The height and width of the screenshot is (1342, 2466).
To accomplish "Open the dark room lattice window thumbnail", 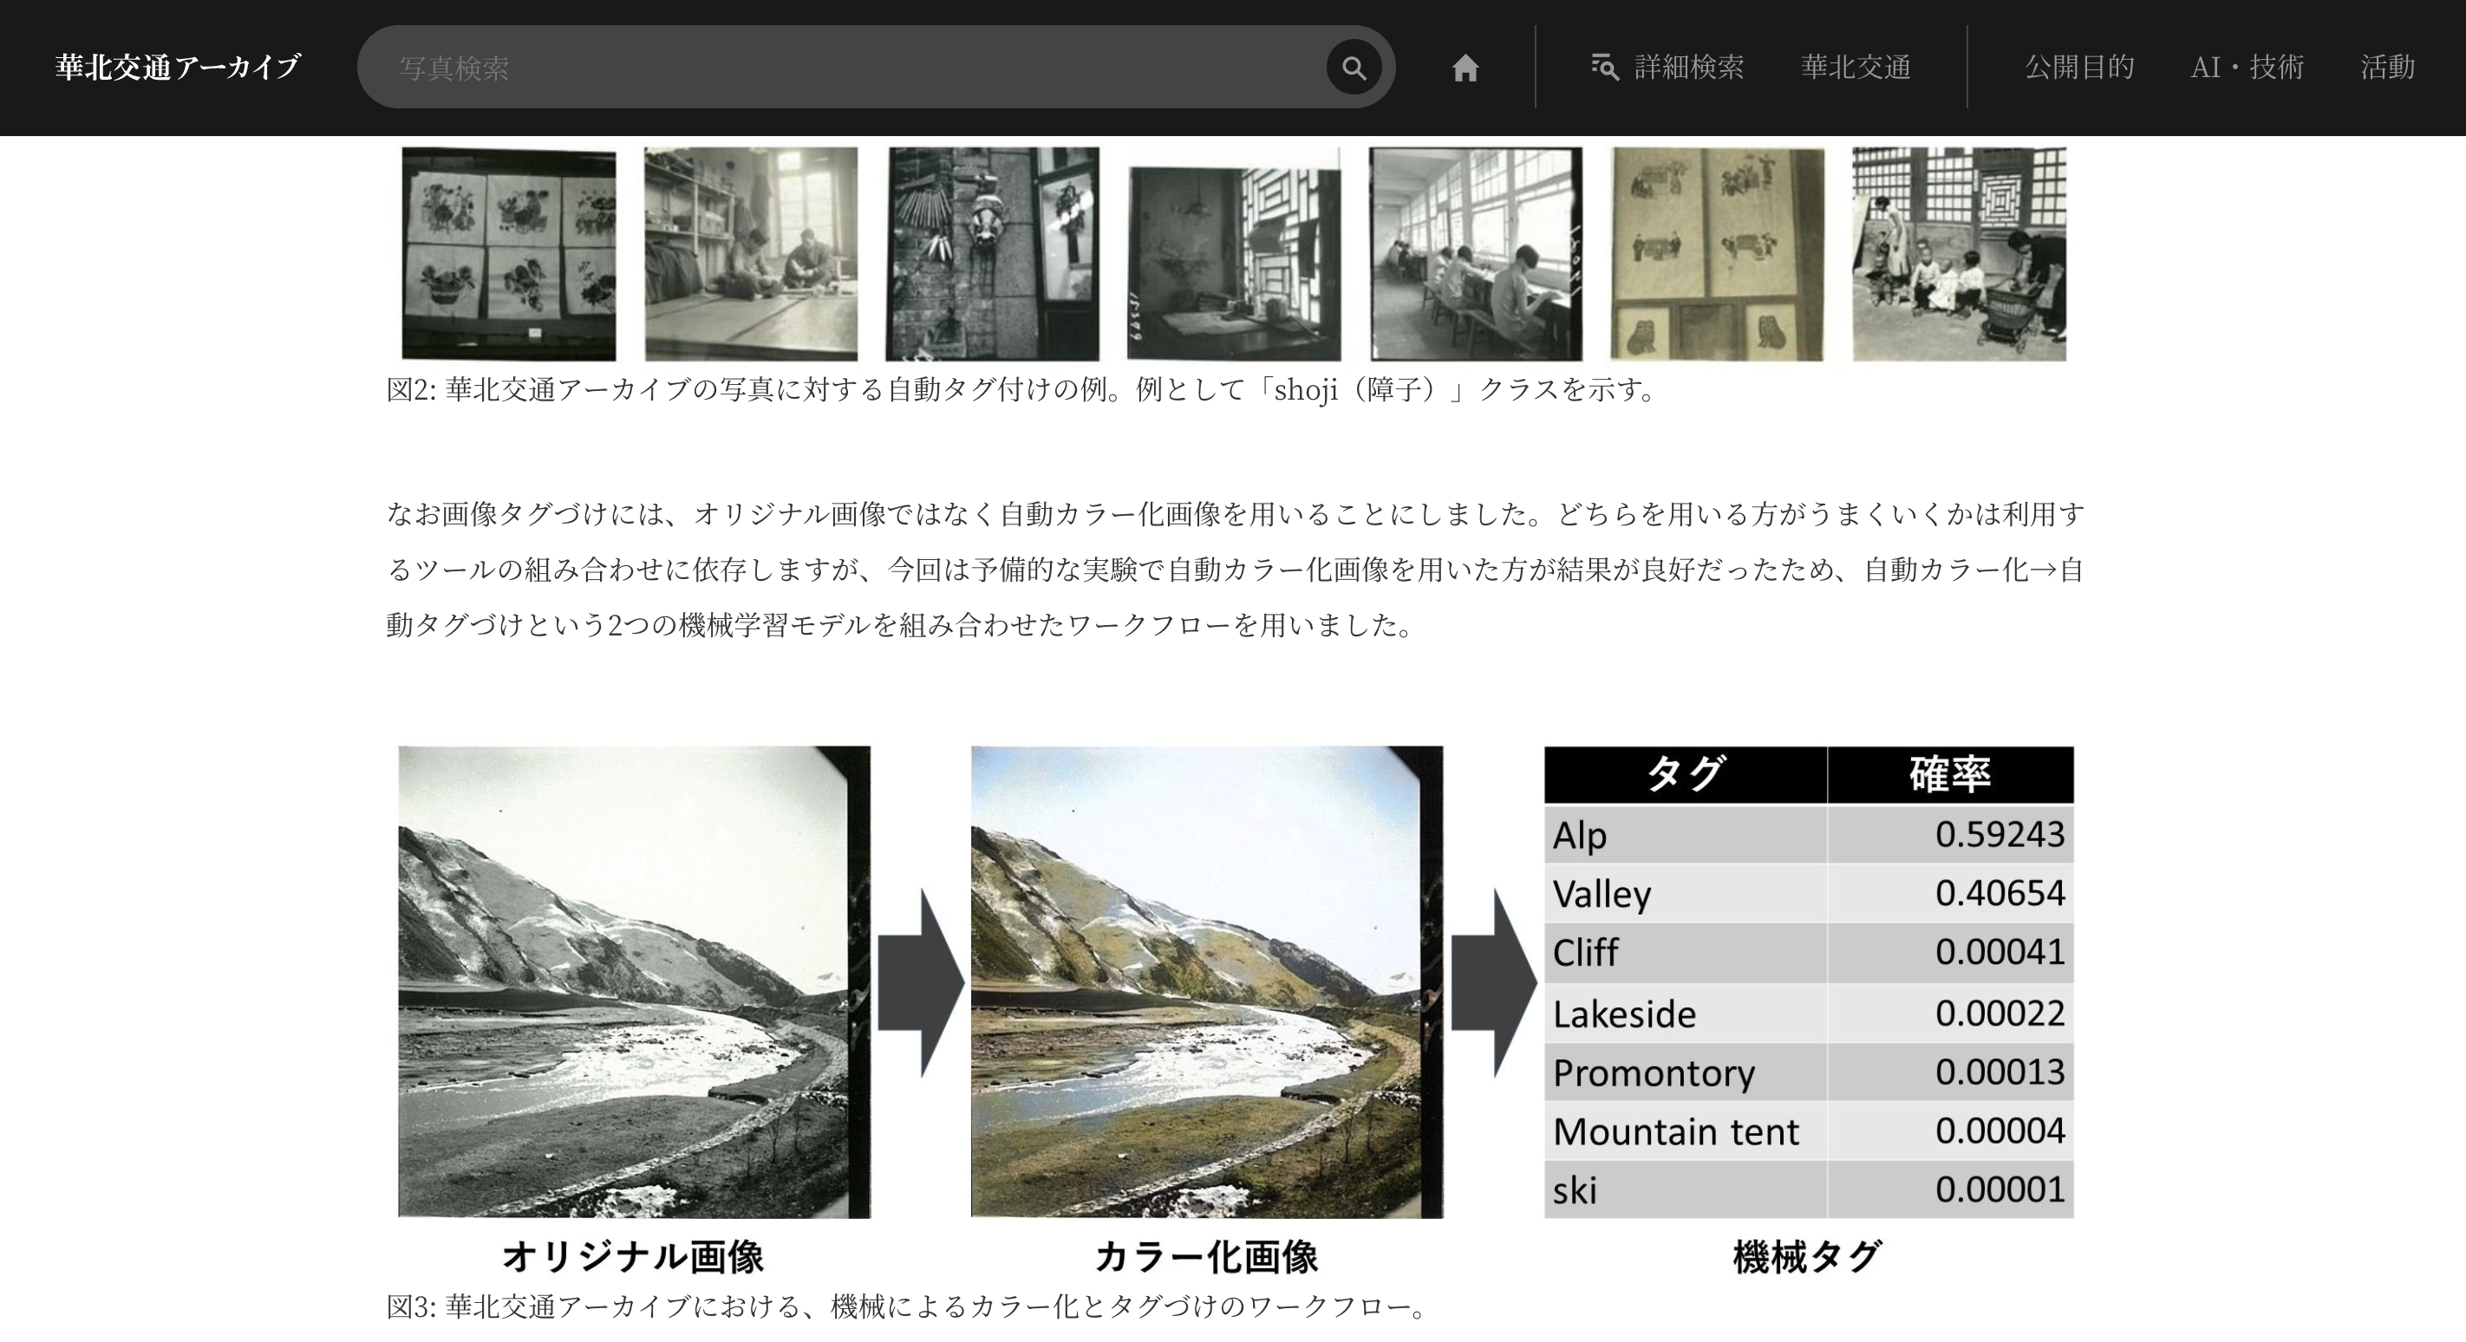I will 1233,264.
